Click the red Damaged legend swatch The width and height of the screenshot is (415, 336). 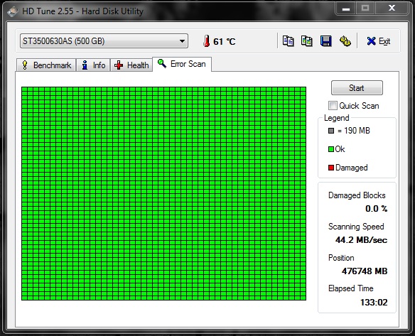click(331, 168)
